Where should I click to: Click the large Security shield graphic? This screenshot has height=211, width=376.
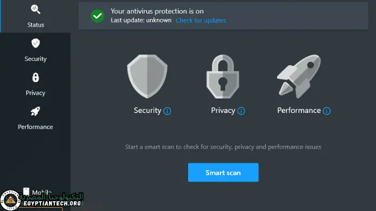(x=147, y=76)
